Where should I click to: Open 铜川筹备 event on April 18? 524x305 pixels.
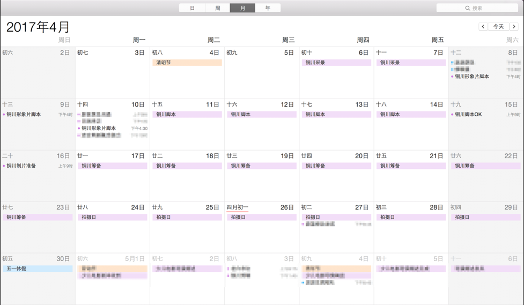click(187, 166)
